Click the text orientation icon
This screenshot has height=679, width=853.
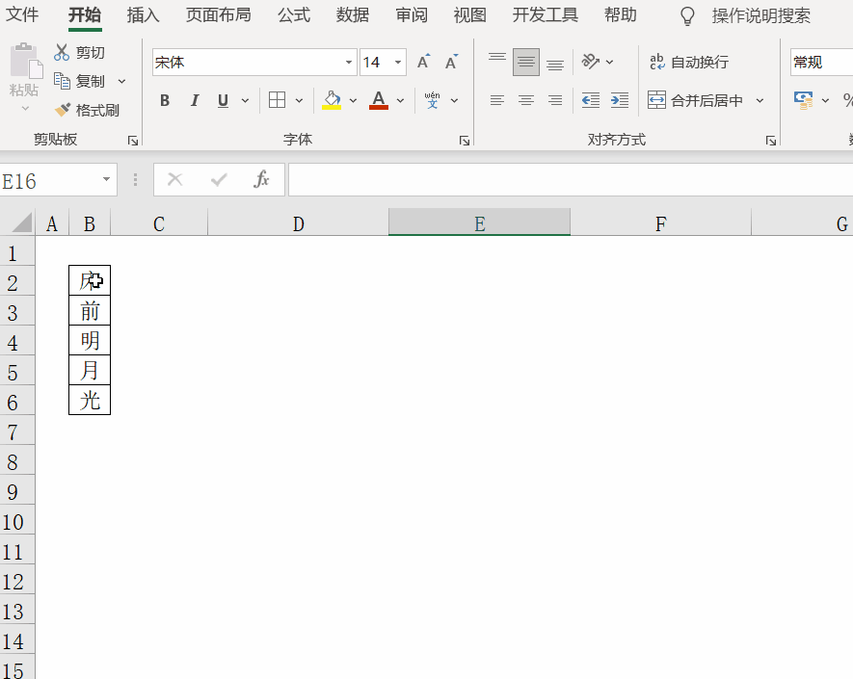coord(591,62)
